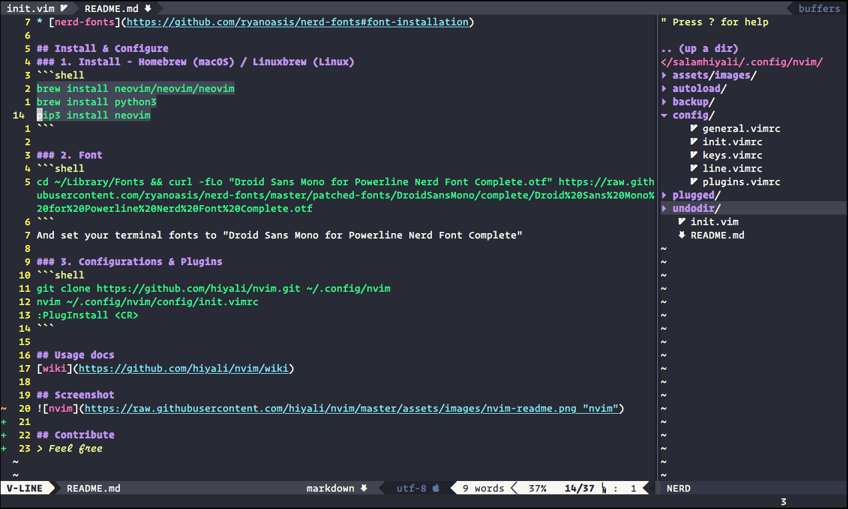Screen dimensions: 848x509
Task: Click the buffers label in the tabline
Action: click(819, 9)
